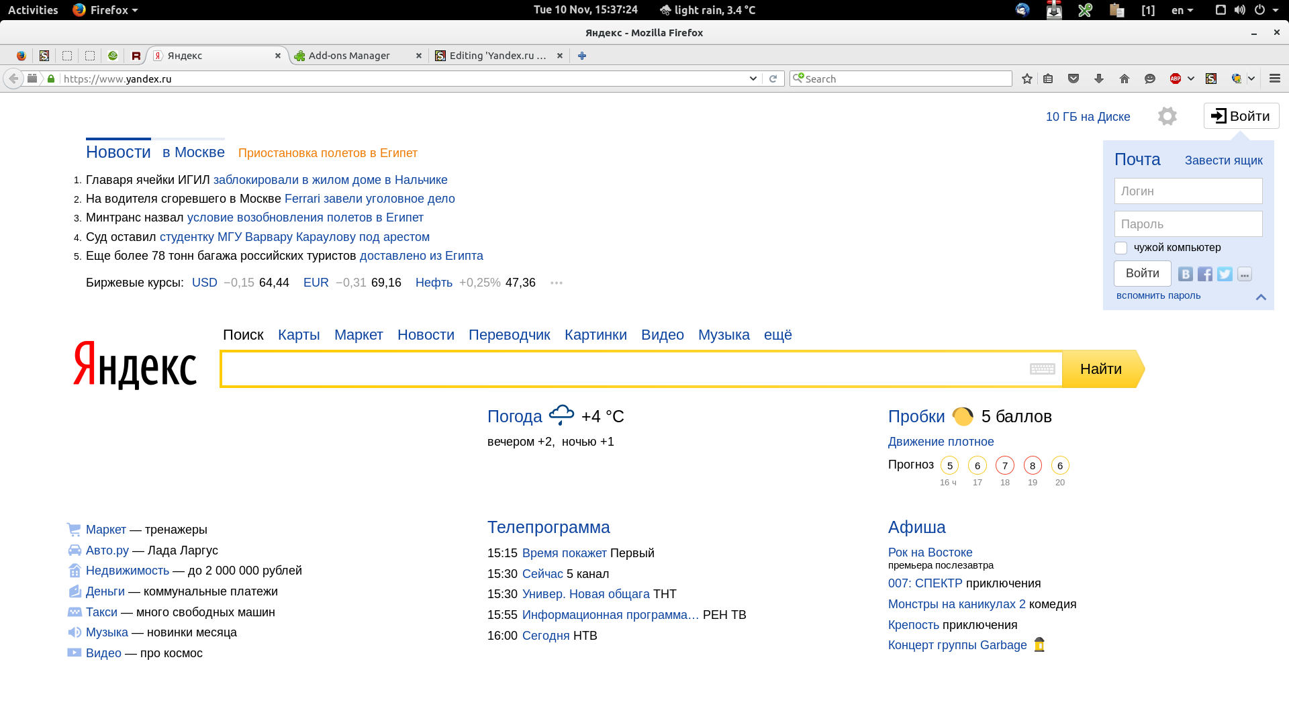
Task: Open Activities overview
Action: click(x=33, y=10)
